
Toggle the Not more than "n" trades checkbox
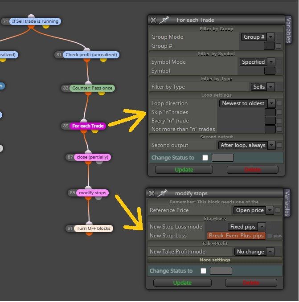[279, 129]
